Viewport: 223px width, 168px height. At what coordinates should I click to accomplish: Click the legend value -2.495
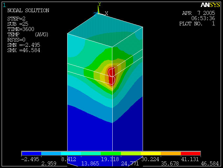pyautogui.click(x=30, y=159)
